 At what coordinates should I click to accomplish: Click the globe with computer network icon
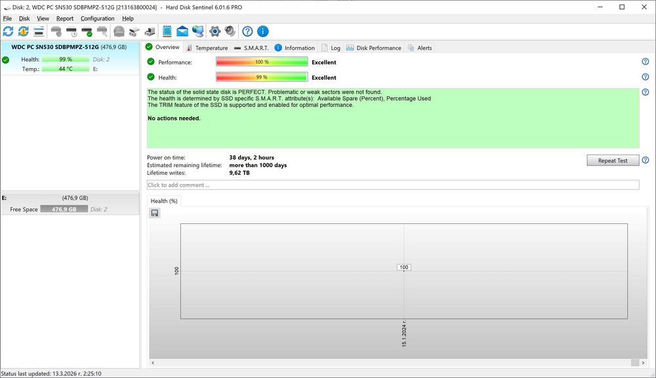pyautogui.click(x=198, y=31)
